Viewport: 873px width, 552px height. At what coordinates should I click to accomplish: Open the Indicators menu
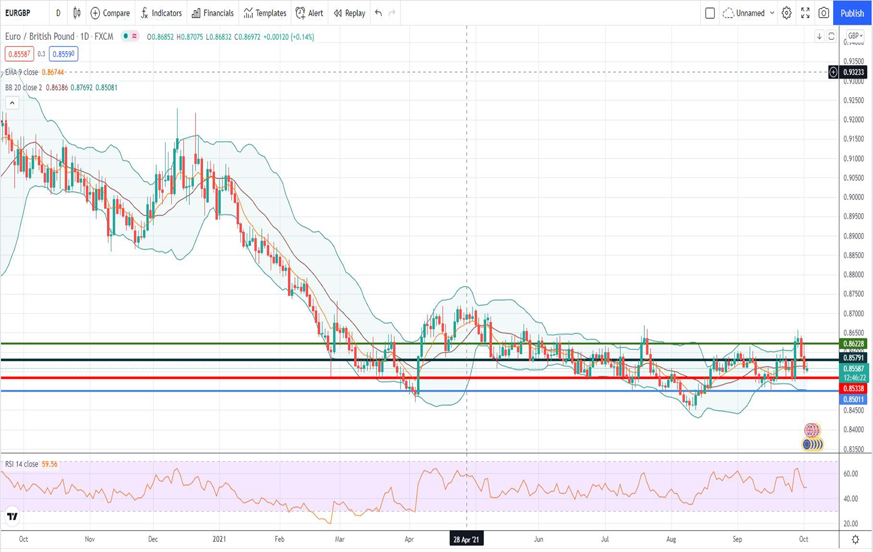point(161,13)
